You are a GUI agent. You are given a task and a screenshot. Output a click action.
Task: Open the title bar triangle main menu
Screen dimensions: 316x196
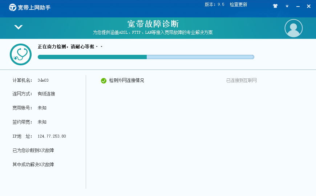287,6
